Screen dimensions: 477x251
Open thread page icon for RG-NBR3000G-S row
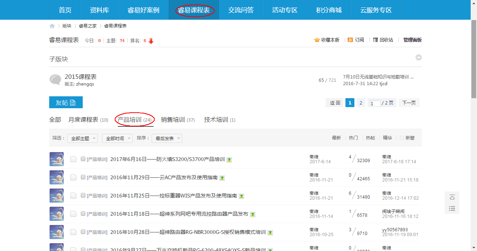pos(73,232)
